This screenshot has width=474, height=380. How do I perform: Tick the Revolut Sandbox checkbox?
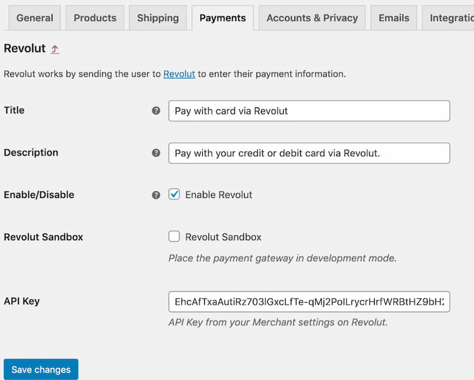(174, 236)
